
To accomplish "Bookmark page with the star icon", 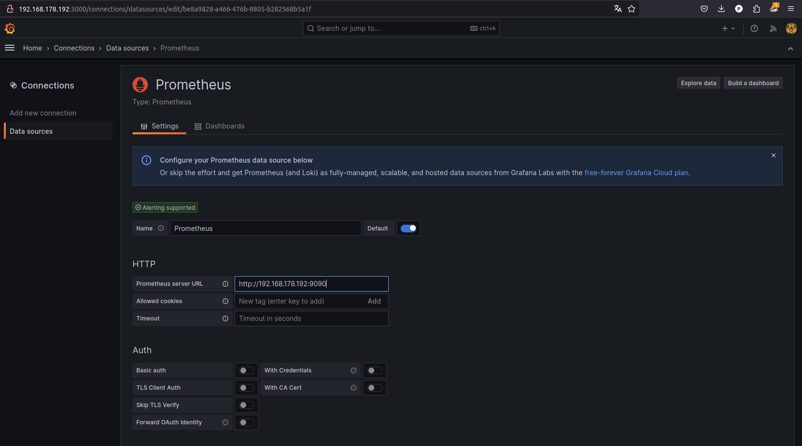I will tap(631, 9).
